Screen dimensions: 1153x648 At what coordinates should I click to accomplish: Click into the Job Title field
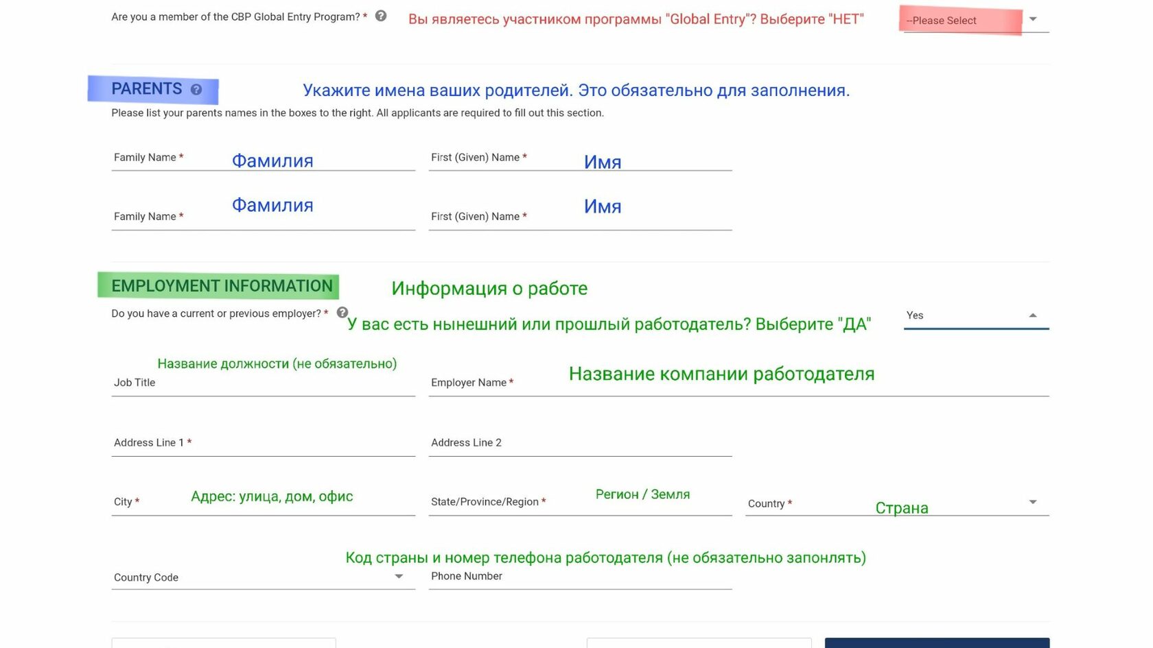click(x=263, y=383)
